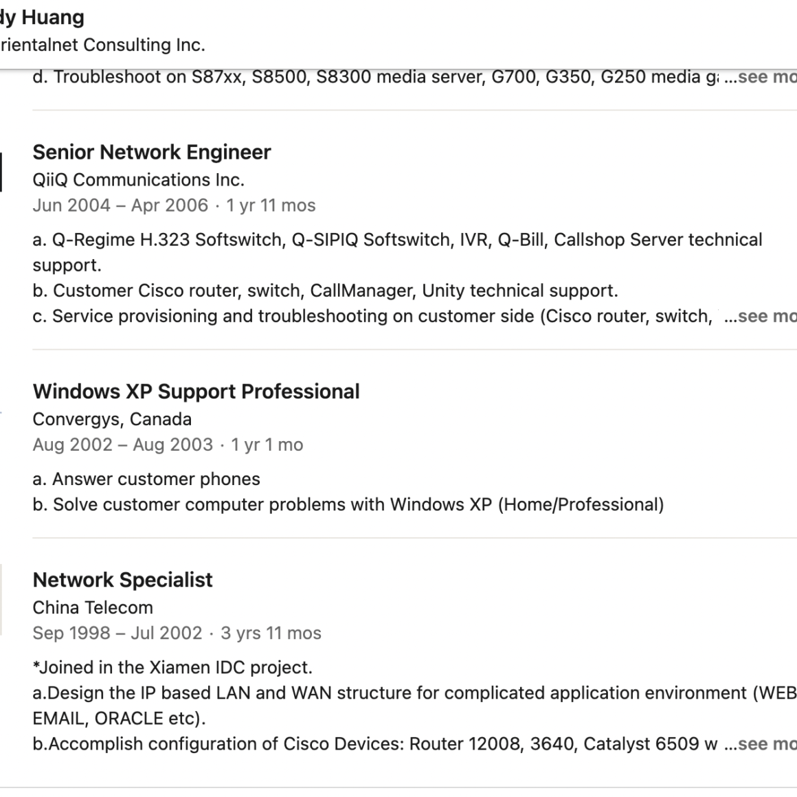The image size is (797, 797).
Task: Click the CallManager, Unity technical support line
Action: 325,291
